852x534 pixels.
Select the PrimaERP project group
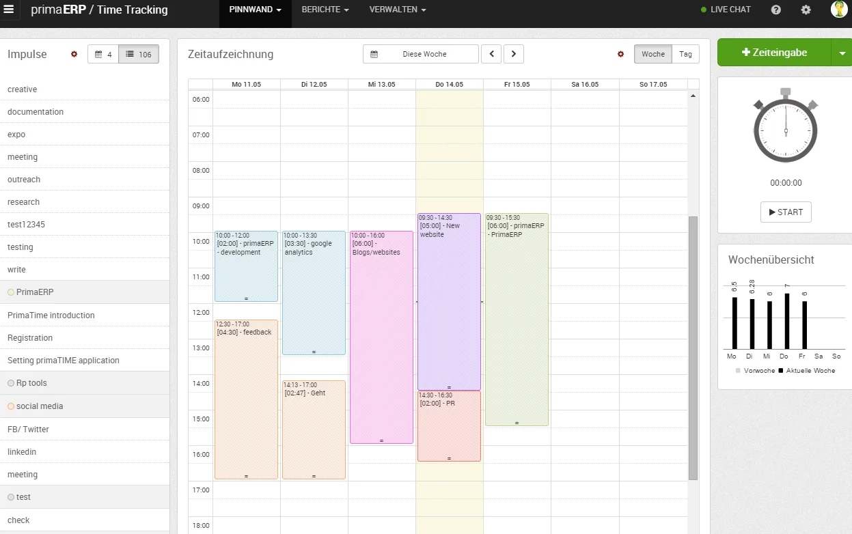point(85,292)
